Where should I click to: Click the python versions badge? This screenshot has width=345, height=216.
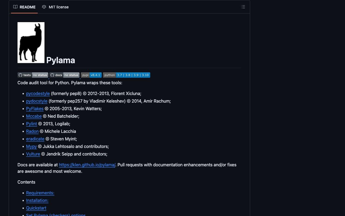(126, 75)
